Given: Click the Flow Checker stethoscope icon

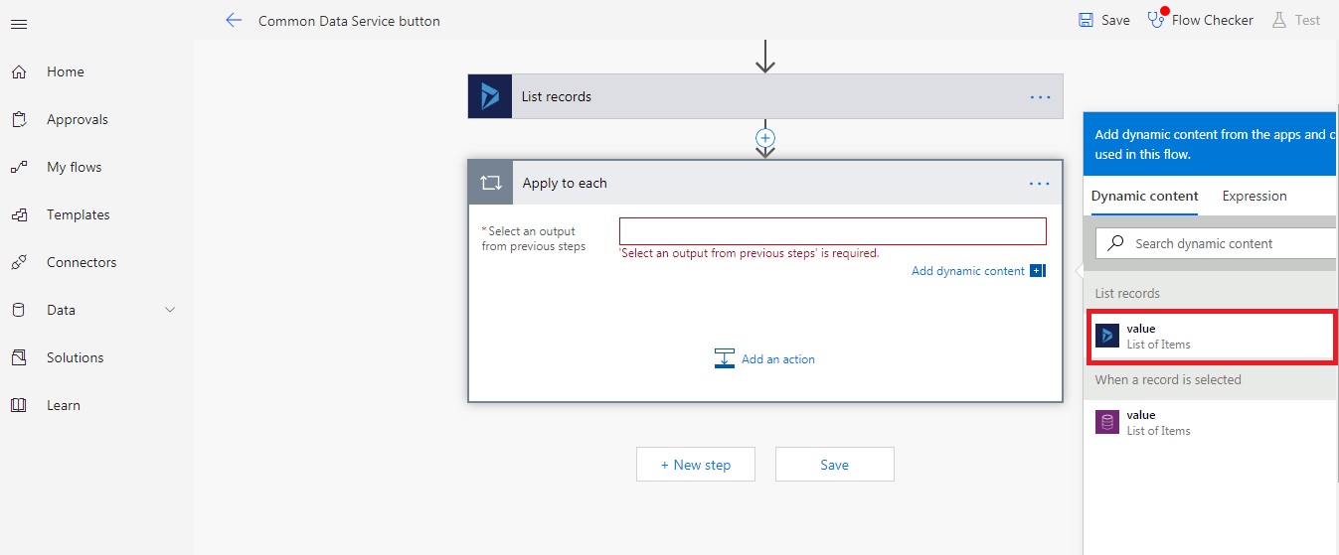Looking at the screenshot, I should point(1155,20).
